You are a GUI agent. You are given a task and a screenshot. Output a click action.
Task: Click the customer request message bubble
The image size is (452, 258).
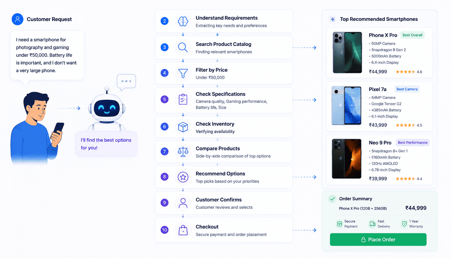47,55
